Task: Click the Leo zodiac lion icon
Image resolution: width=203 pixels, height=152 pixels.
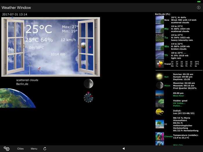Action: (x=159, y=112)
